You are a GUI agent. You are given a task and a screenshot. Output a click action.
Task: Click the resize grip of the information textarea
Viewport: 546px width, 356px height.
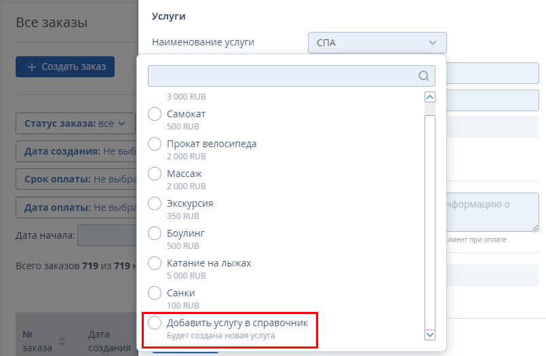535,228
